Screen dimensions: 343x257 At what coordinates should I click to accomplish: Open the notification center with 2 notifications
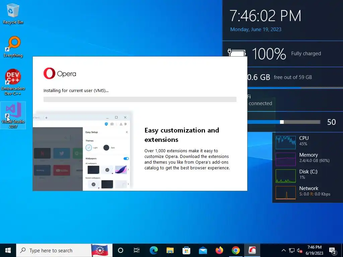333,251
